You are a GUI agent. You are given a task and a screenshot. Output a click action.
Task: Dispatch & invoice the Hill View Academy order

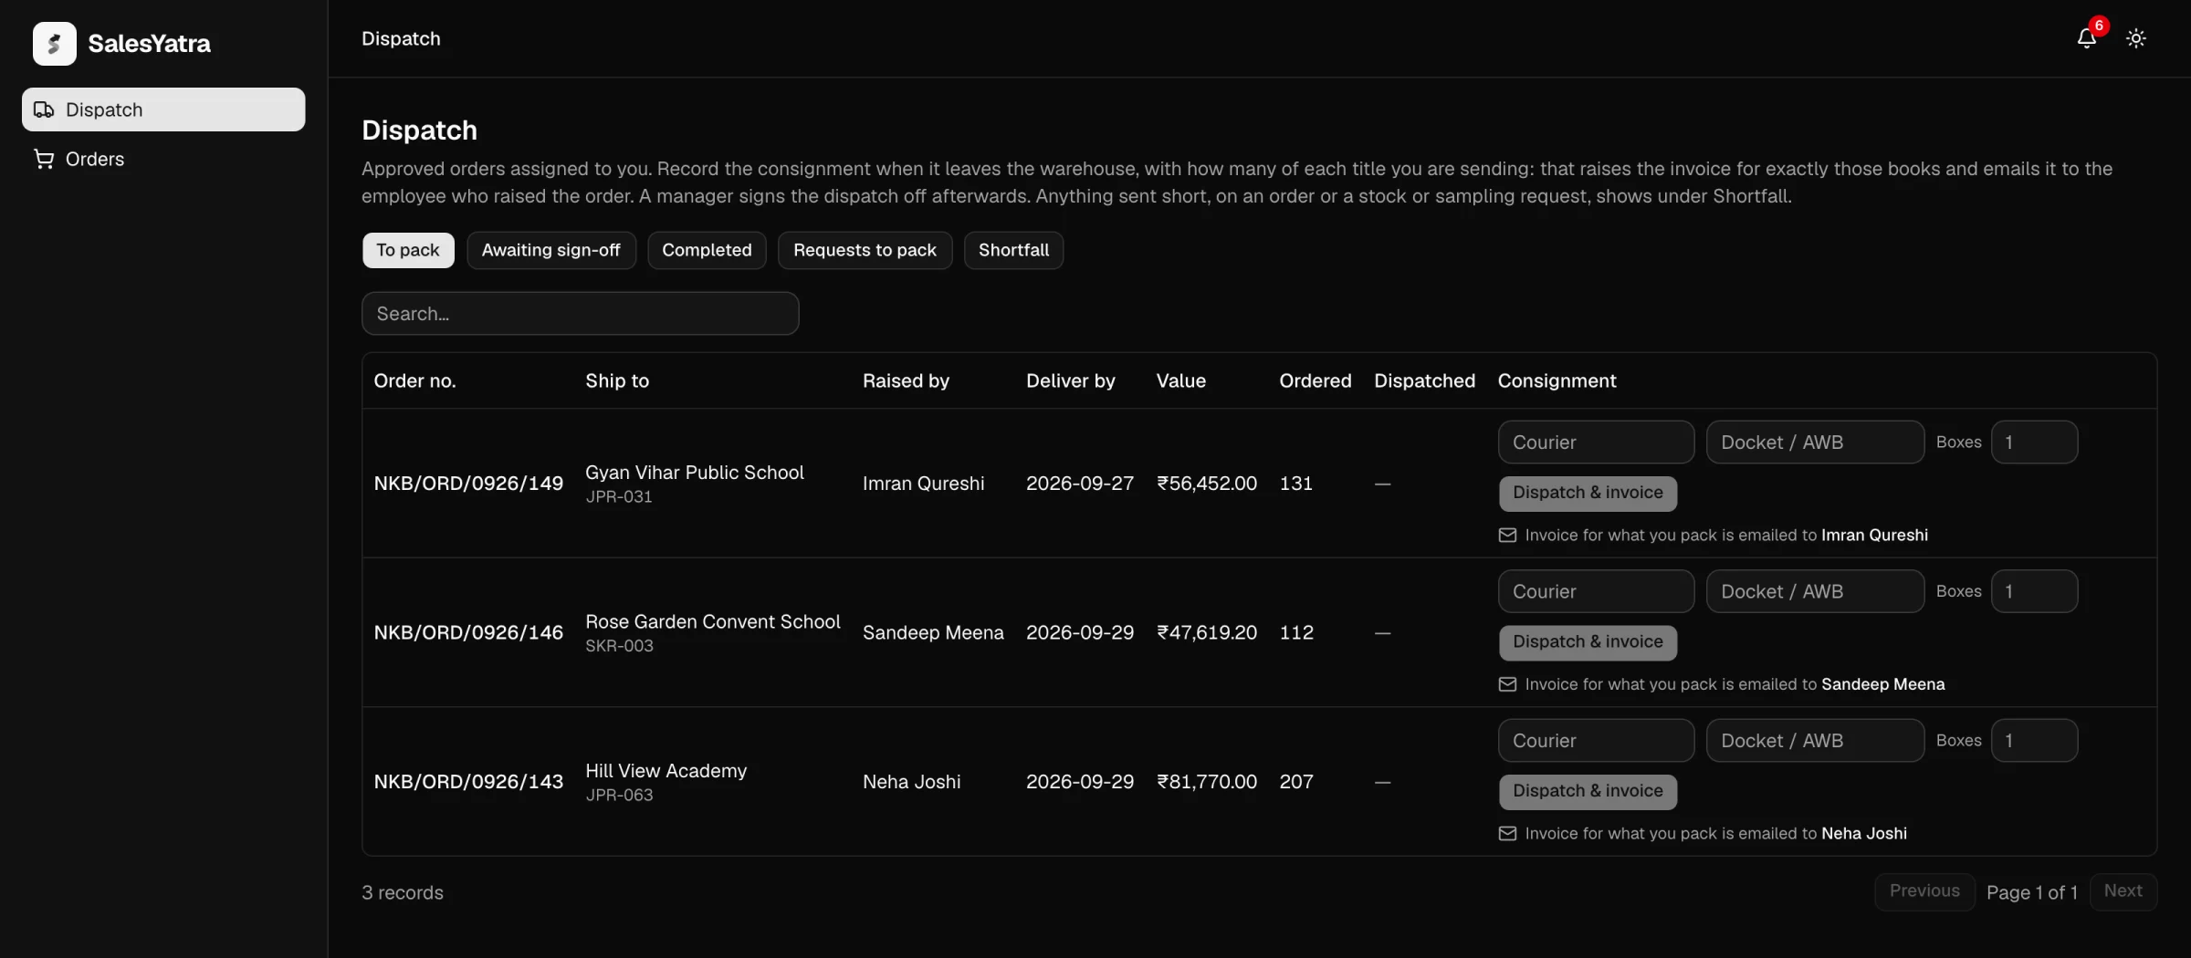tap(1588, 791)
